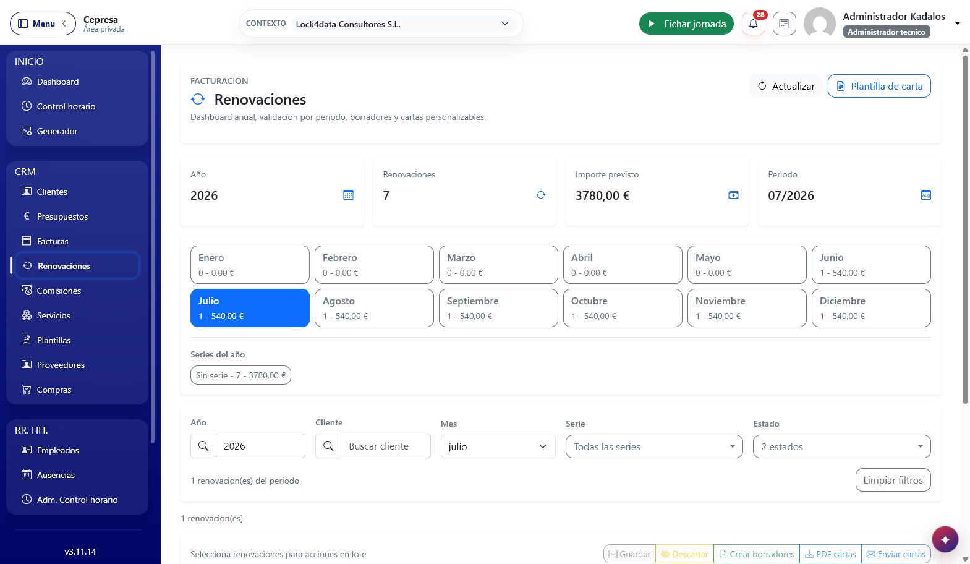The image size is (970, 564).
Task: Click calendar icon in Año card
Action: click(x=348, y=195)
